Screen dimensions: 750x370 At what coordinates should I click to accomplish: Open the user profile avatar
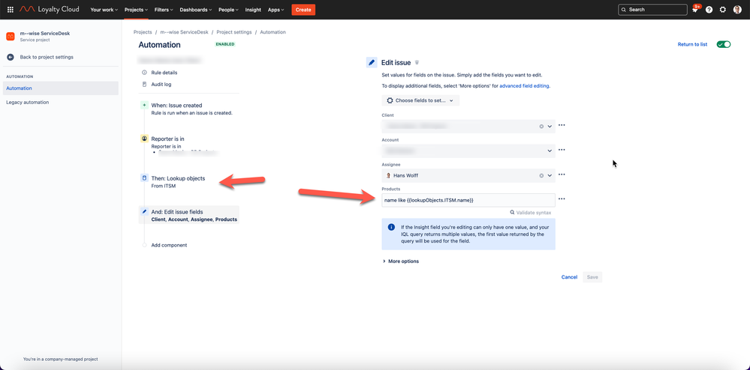737,10
